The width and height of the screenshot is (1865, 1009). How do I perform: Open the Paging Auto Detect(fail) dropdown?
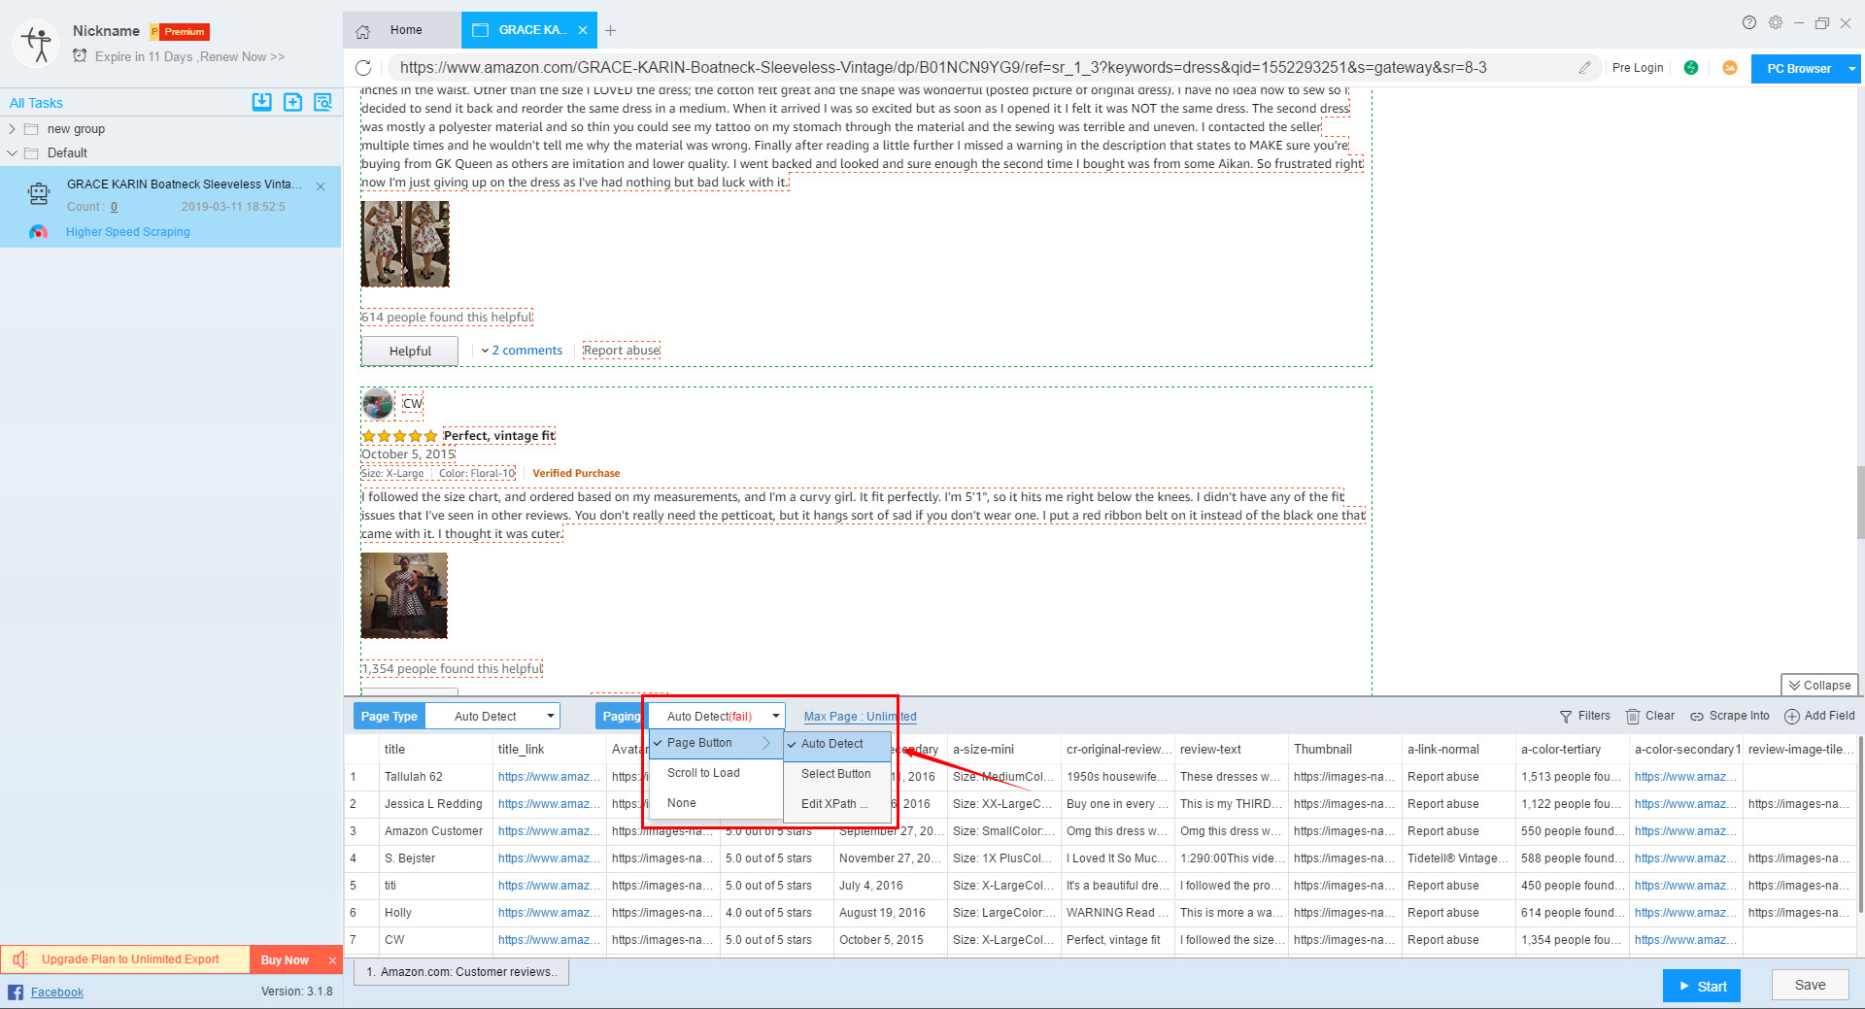pyautogui.click(x=717, y=717)
